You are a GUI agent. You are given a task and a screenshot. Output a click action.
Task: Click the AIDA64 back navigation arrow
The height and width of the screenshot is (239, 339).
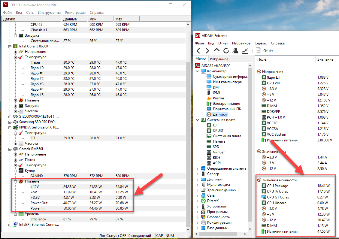(x=198, y=51)
